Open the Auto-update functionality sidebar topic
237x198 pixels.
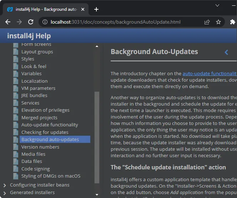50,125
